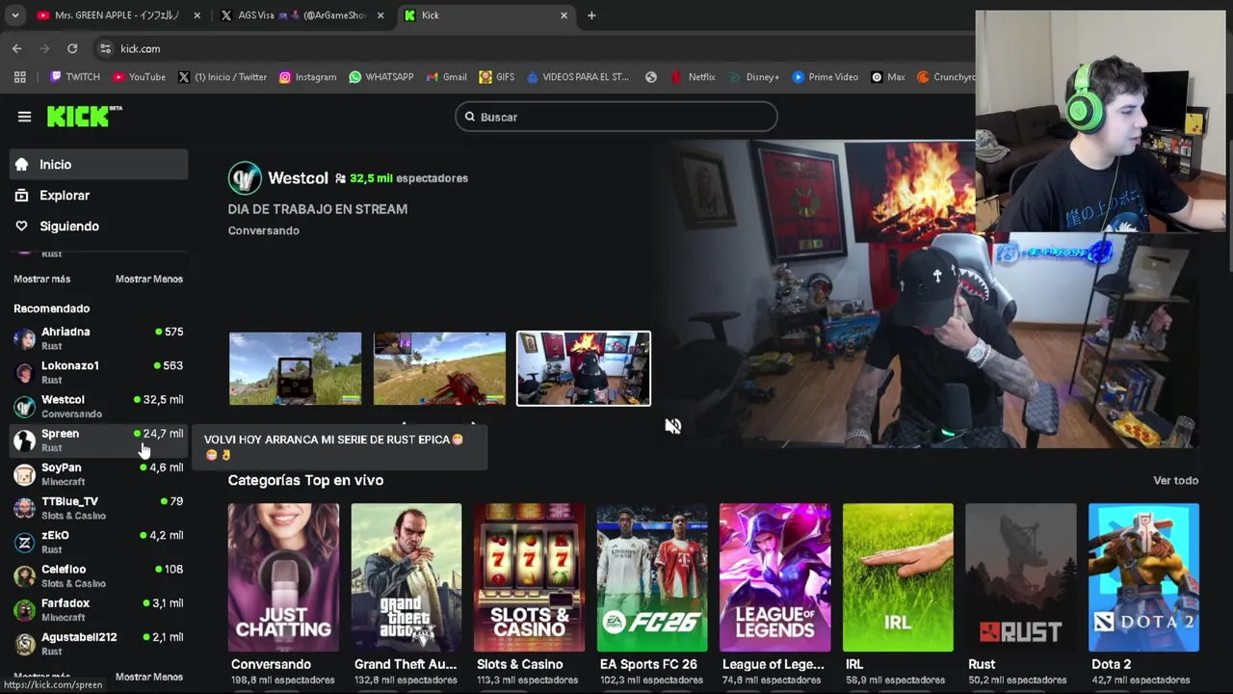The width and height of the screenshot is (1233, 694).
Task: Open the Chrome apps grid bookmark
Action: coord(19,77)
